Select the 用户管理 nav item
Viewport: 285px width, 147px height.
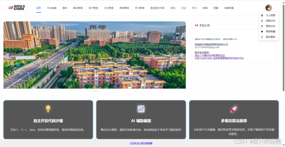tap(93, 8)
